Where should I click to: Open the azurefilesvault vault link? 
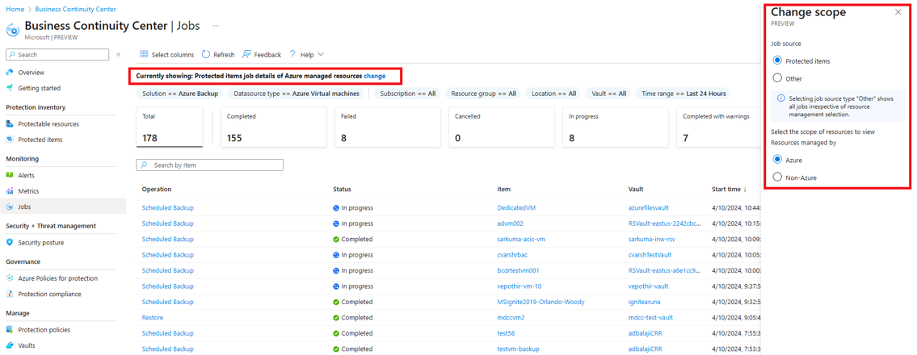point(649,208)
